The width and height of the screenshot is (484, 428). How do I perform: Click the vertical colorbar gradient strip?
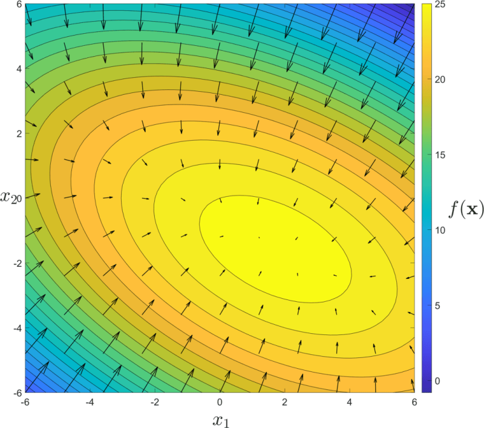(x=427, y=198)
